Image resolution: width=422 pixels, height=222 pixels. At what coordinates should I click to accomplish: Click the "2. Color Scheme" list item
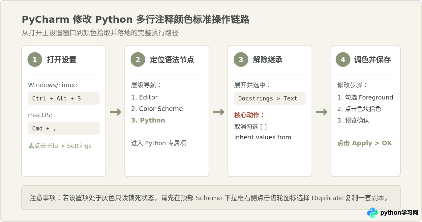click(x=157, y=109)
